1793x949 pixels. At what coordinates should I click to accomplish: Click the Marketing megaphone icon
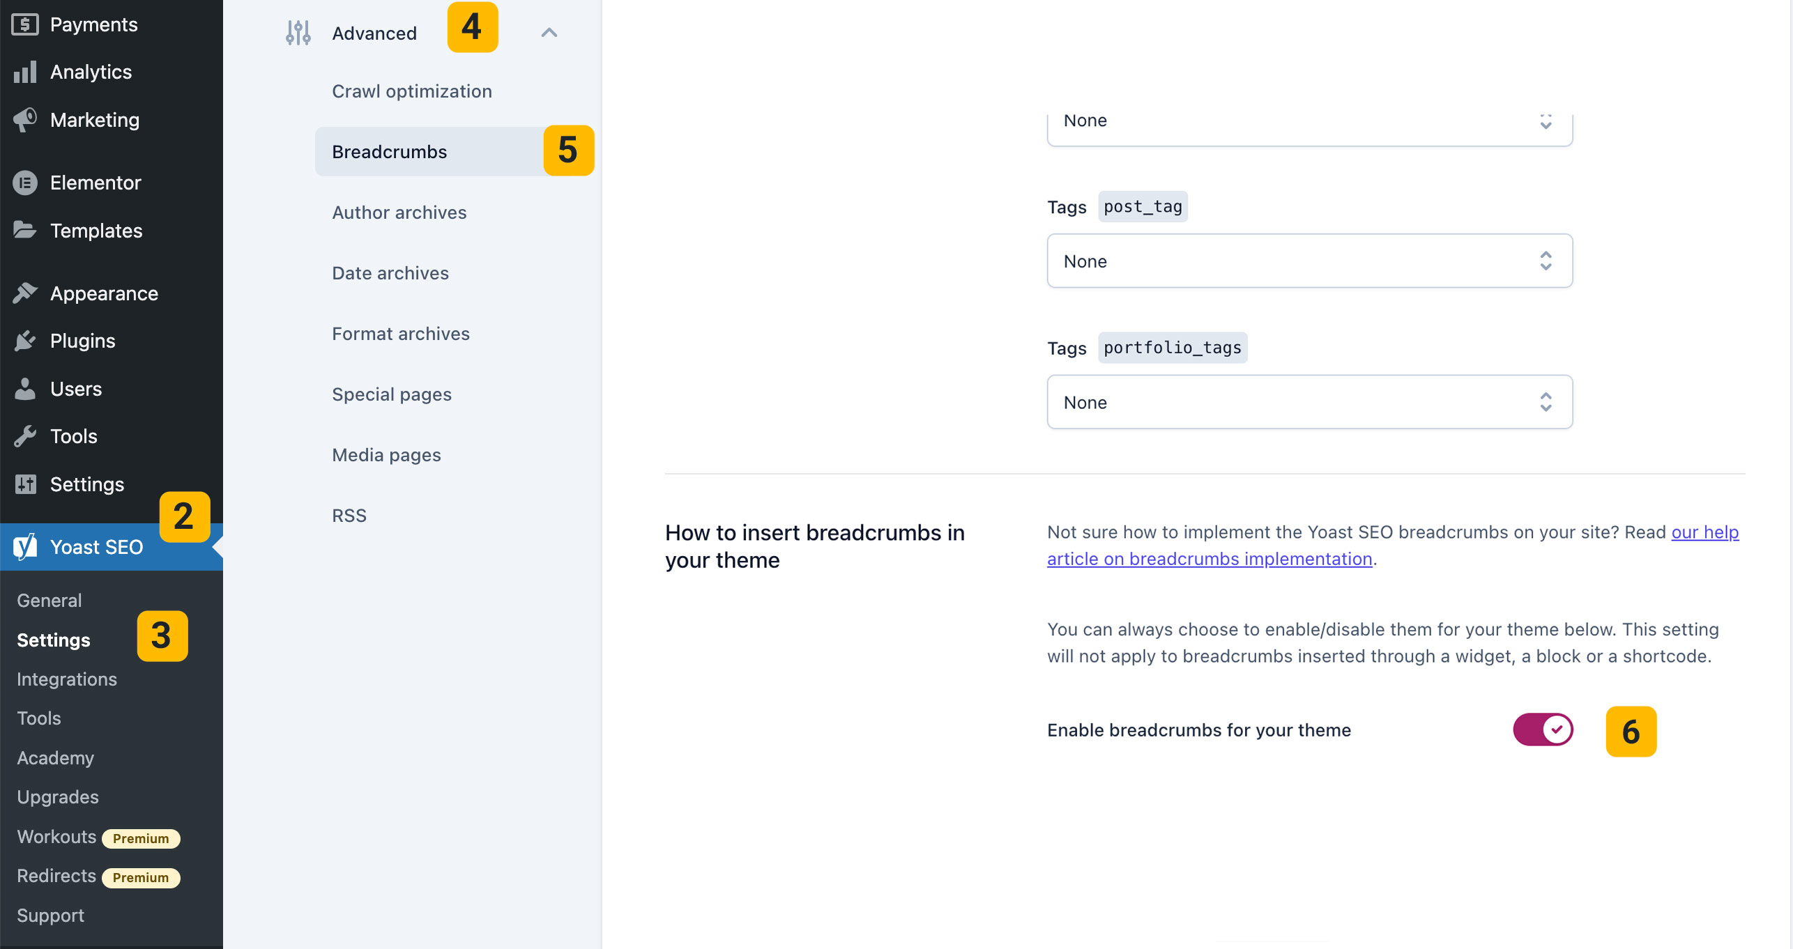tap(25, 120)
